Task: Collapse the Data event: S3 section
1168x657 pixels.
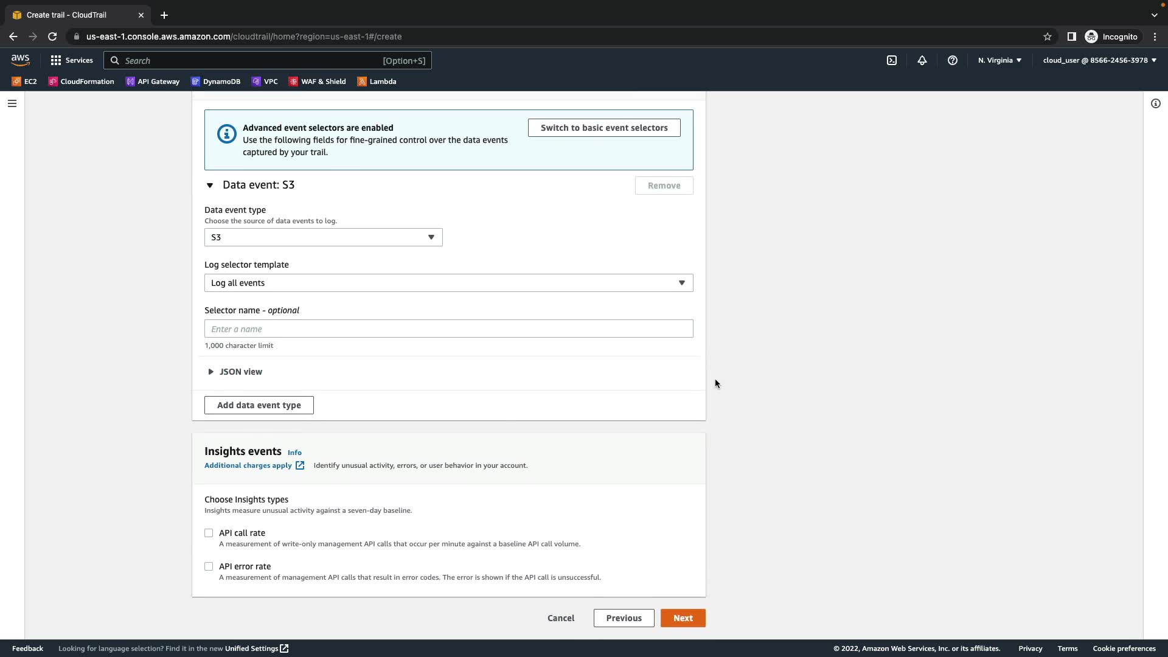Action: (x=210, y=186)
